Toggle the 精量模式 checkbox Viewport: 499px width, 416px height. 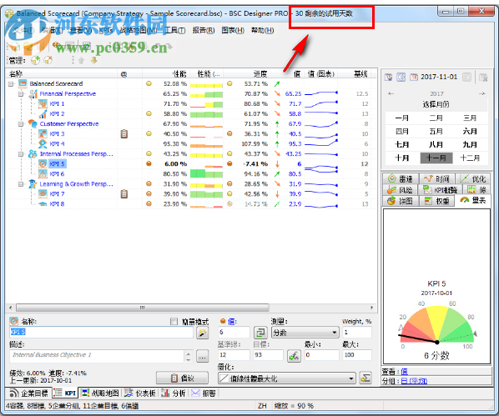(174, 322)
